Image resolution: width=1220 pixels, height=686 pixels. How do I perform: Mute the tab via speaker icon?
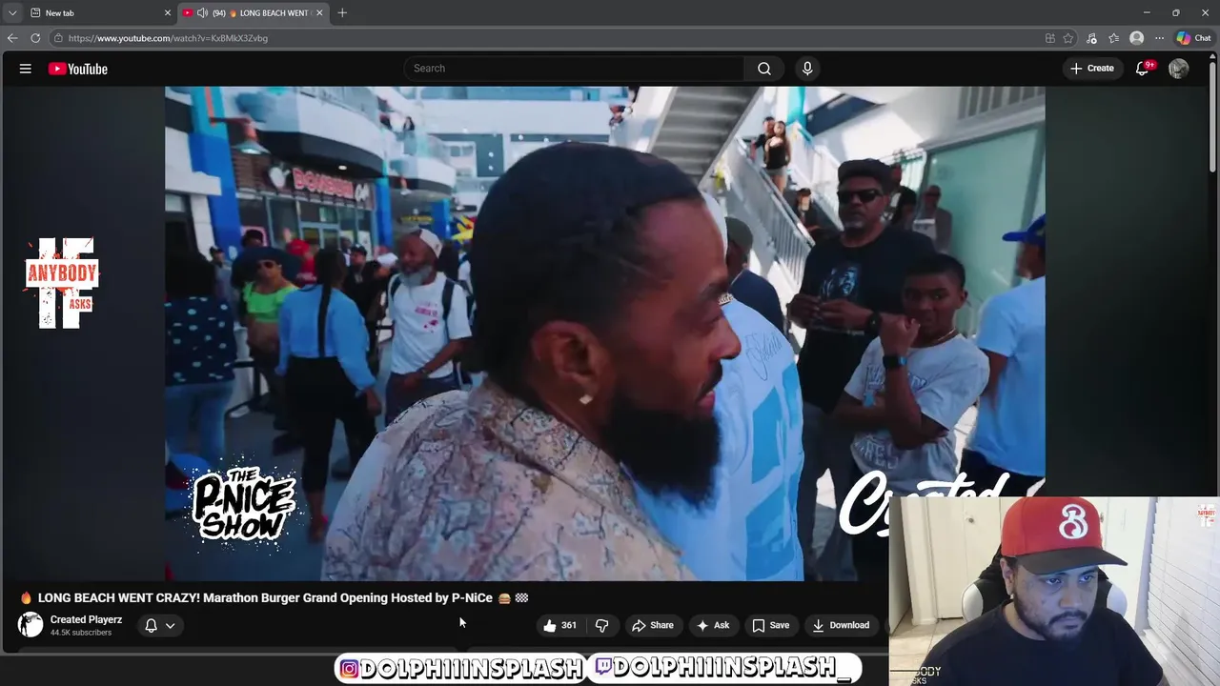click(x=202, y=12)
